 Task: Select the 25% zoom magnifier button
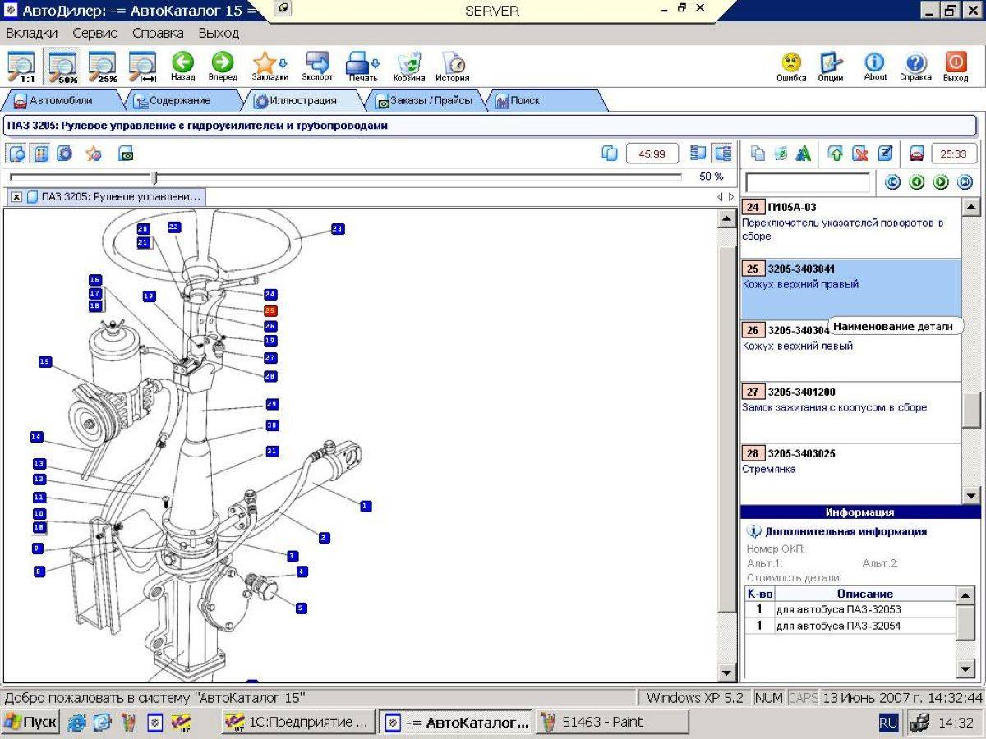[x=103, y=67]
